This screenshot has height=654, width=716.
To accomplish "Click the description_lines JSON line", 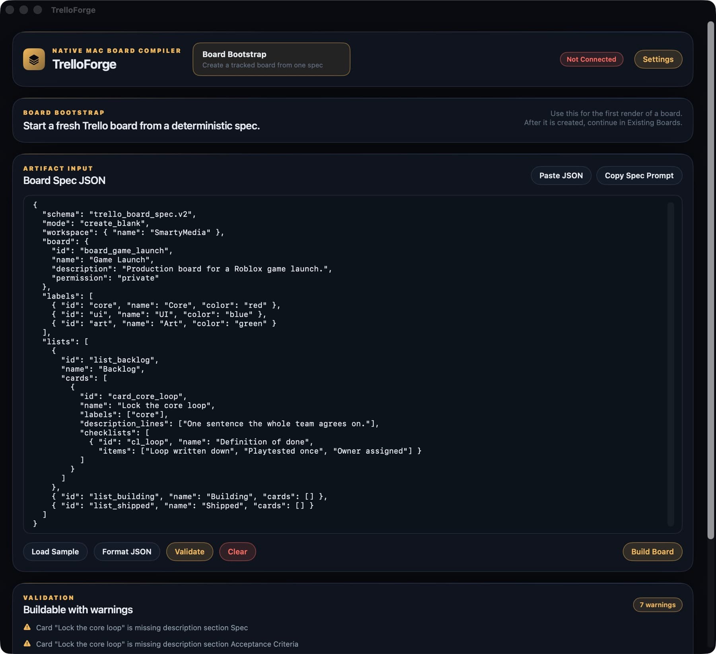I will [x=230, y=424].
